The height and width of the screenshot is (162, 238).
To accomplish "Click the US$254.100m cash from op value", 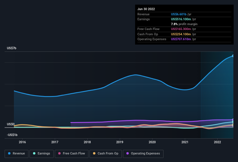I will 181,34.
